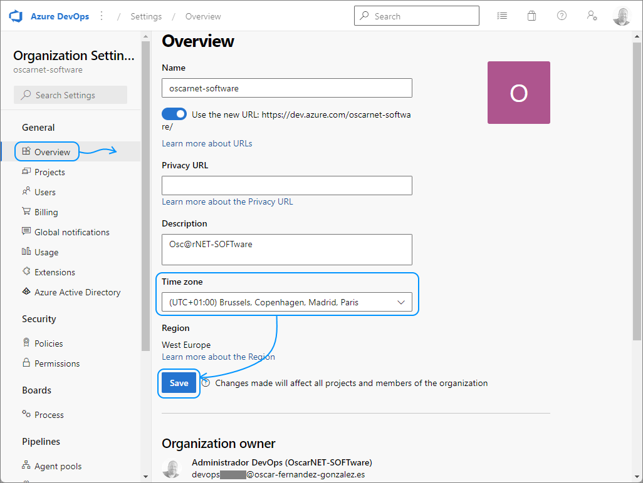
Task: Open Policies under Security
Action: tap(48, 343)
